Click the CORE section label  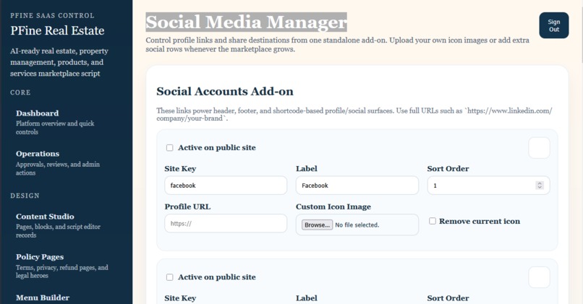pos(20,92)
